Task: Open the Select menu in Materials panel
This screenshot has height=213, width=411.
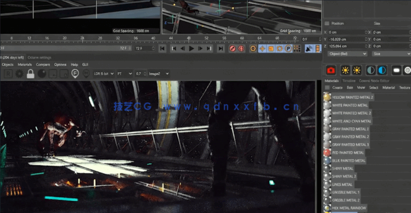Action: click(374, 88)
